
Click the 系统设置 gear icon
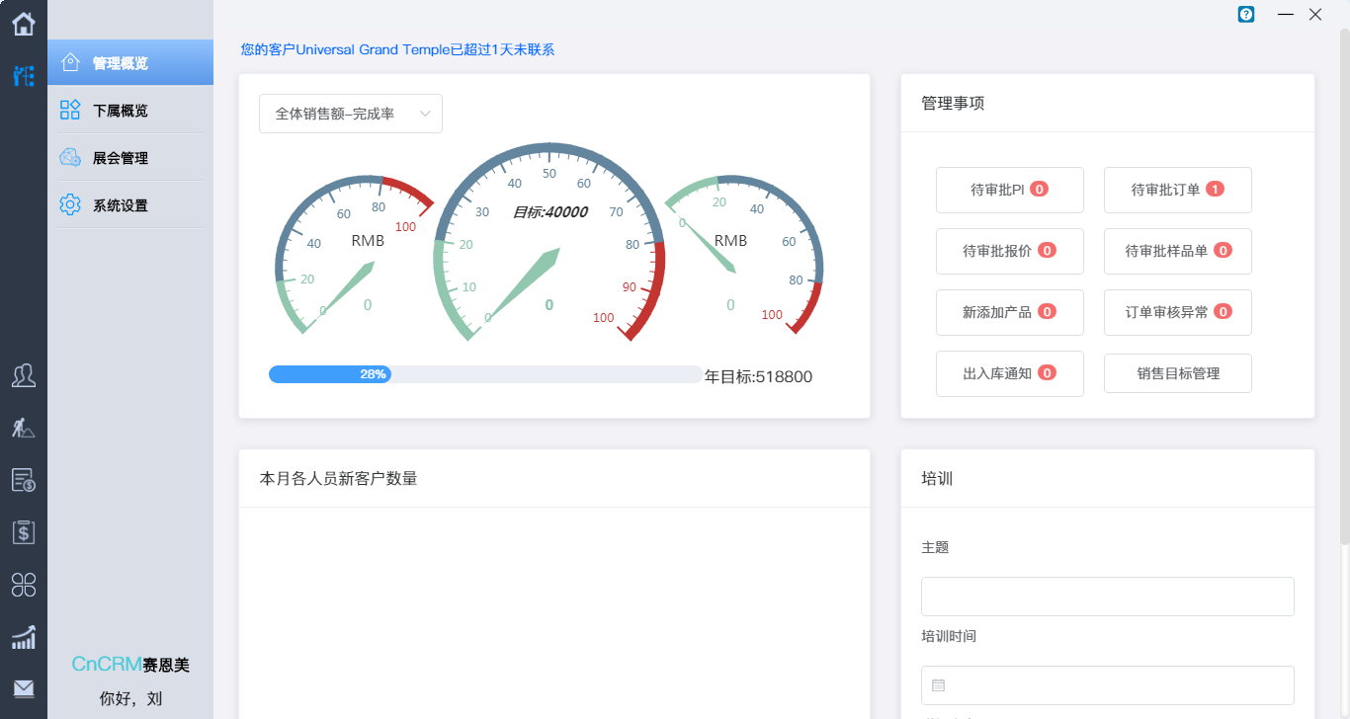(x=70, y=204)
